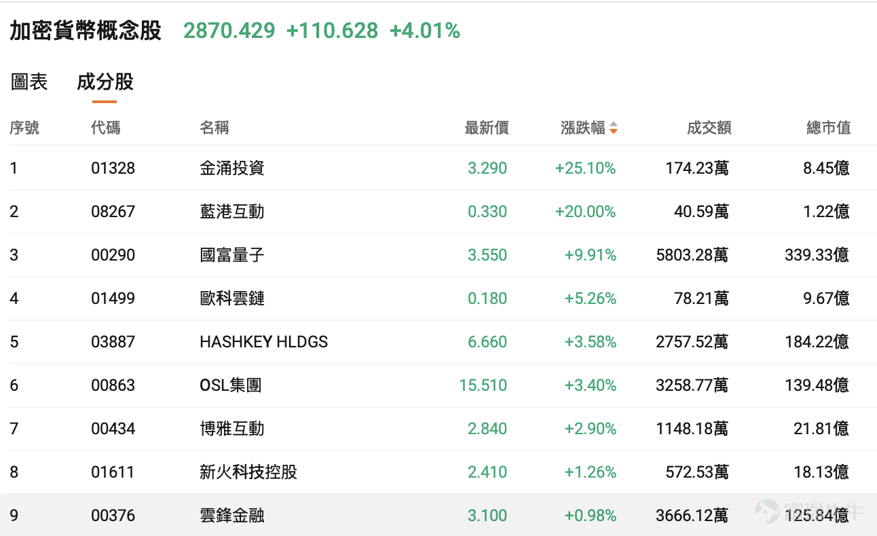Click the 成交額 column header
The width and height of the screenshot is (877, 536).
(709, 128)
